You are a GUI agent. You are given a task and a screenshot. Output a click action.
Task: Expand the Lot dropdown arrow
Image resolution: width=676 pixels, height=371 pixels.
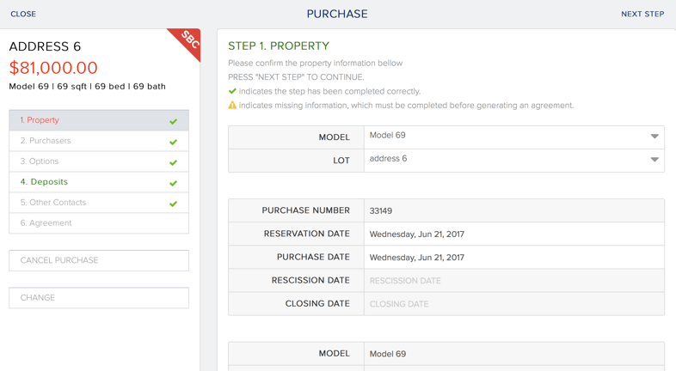click(654, 160)
